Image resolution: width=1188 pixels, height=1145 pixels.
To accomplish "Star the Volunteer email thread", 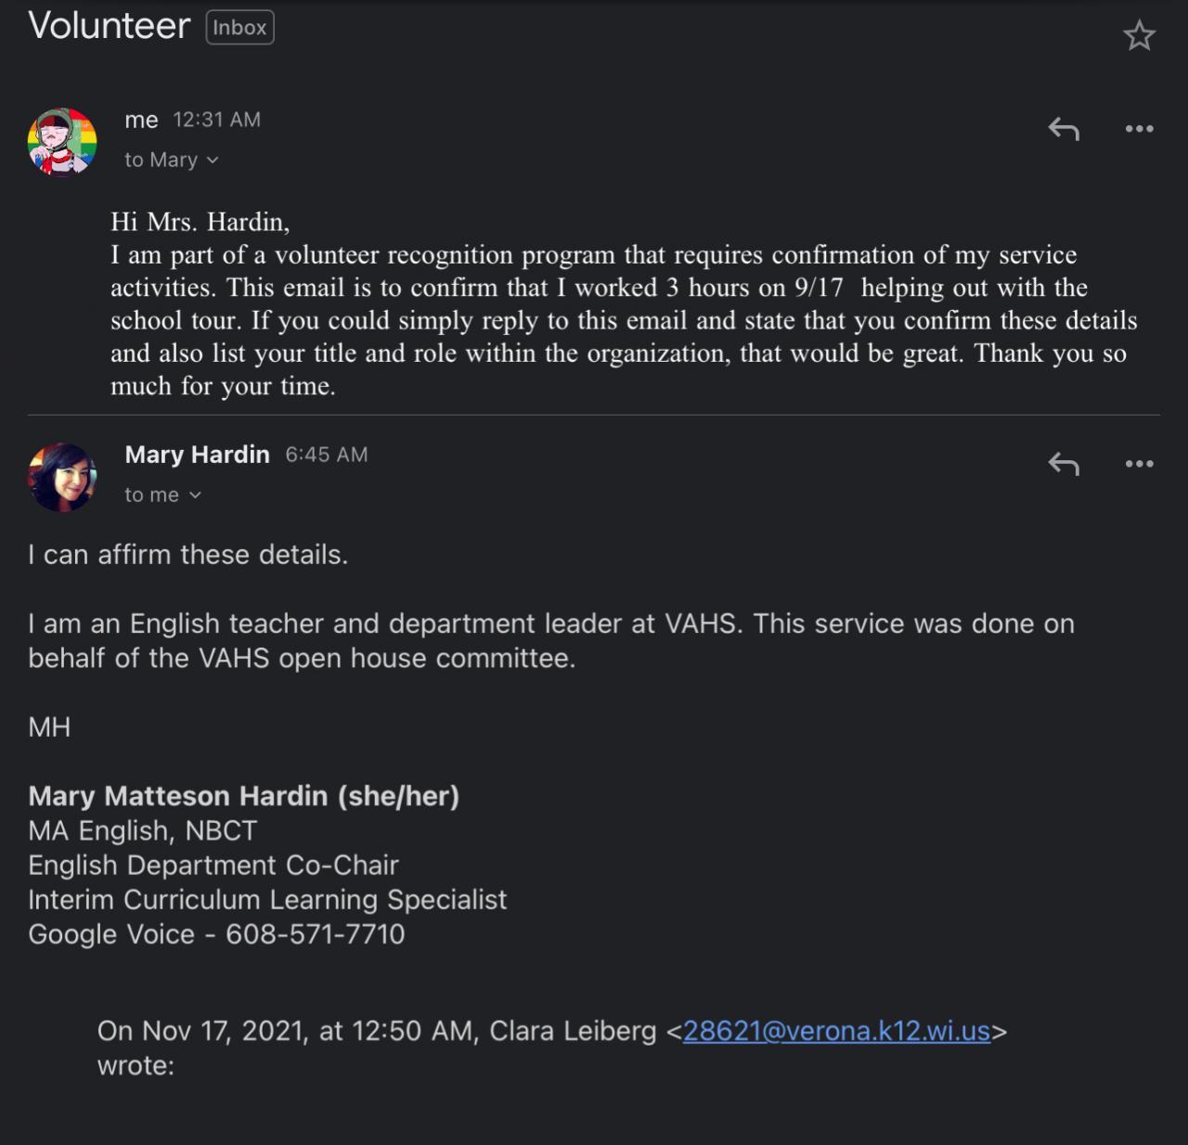I will [x=1139, y=36].
